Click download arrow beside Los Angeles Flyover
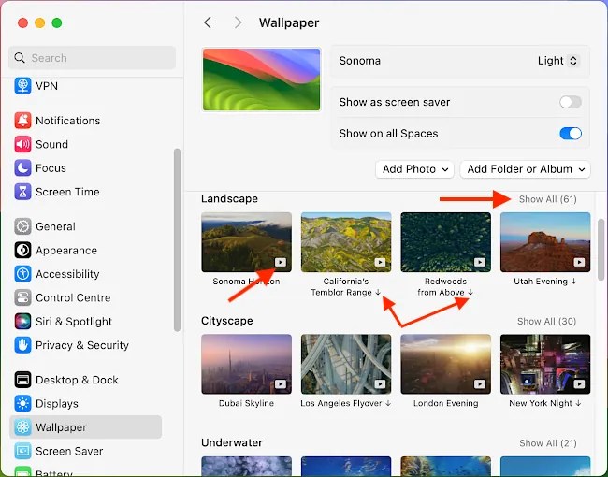The width and height of the screenshot is (608, 477). click(388, 403)
